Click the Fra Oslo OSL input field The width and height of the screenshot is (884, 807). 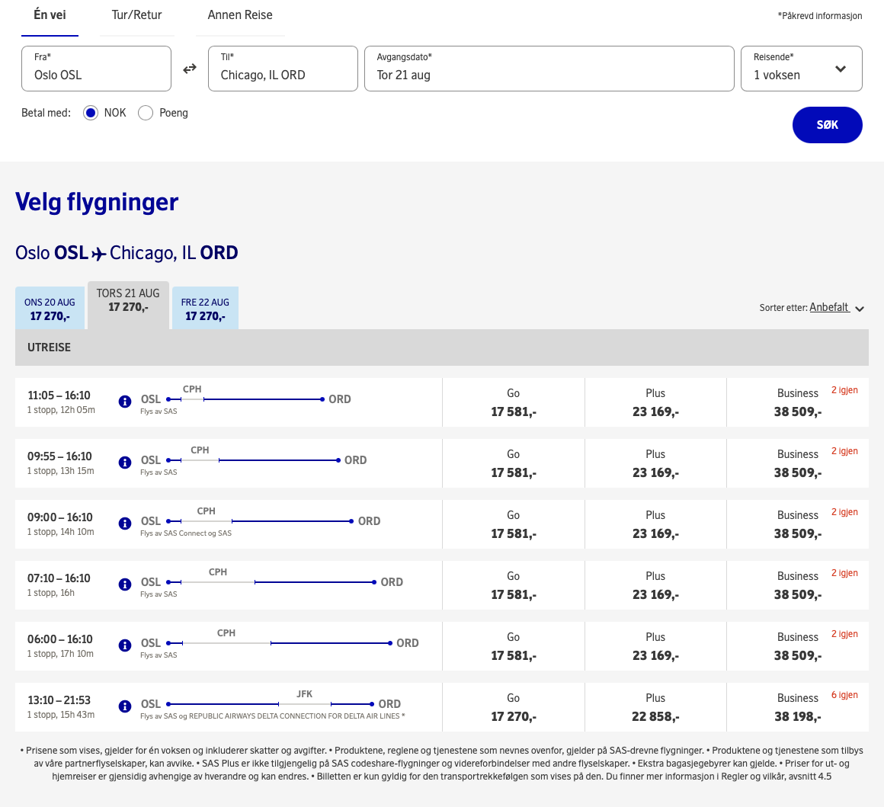[97, 69]
